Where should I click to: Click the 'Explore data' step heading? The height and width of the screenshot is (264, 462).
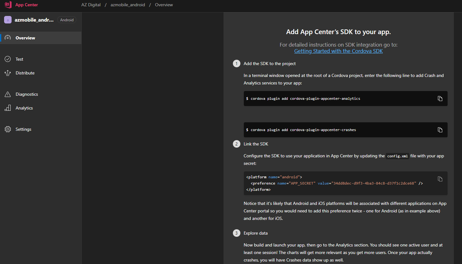point(255,233)
